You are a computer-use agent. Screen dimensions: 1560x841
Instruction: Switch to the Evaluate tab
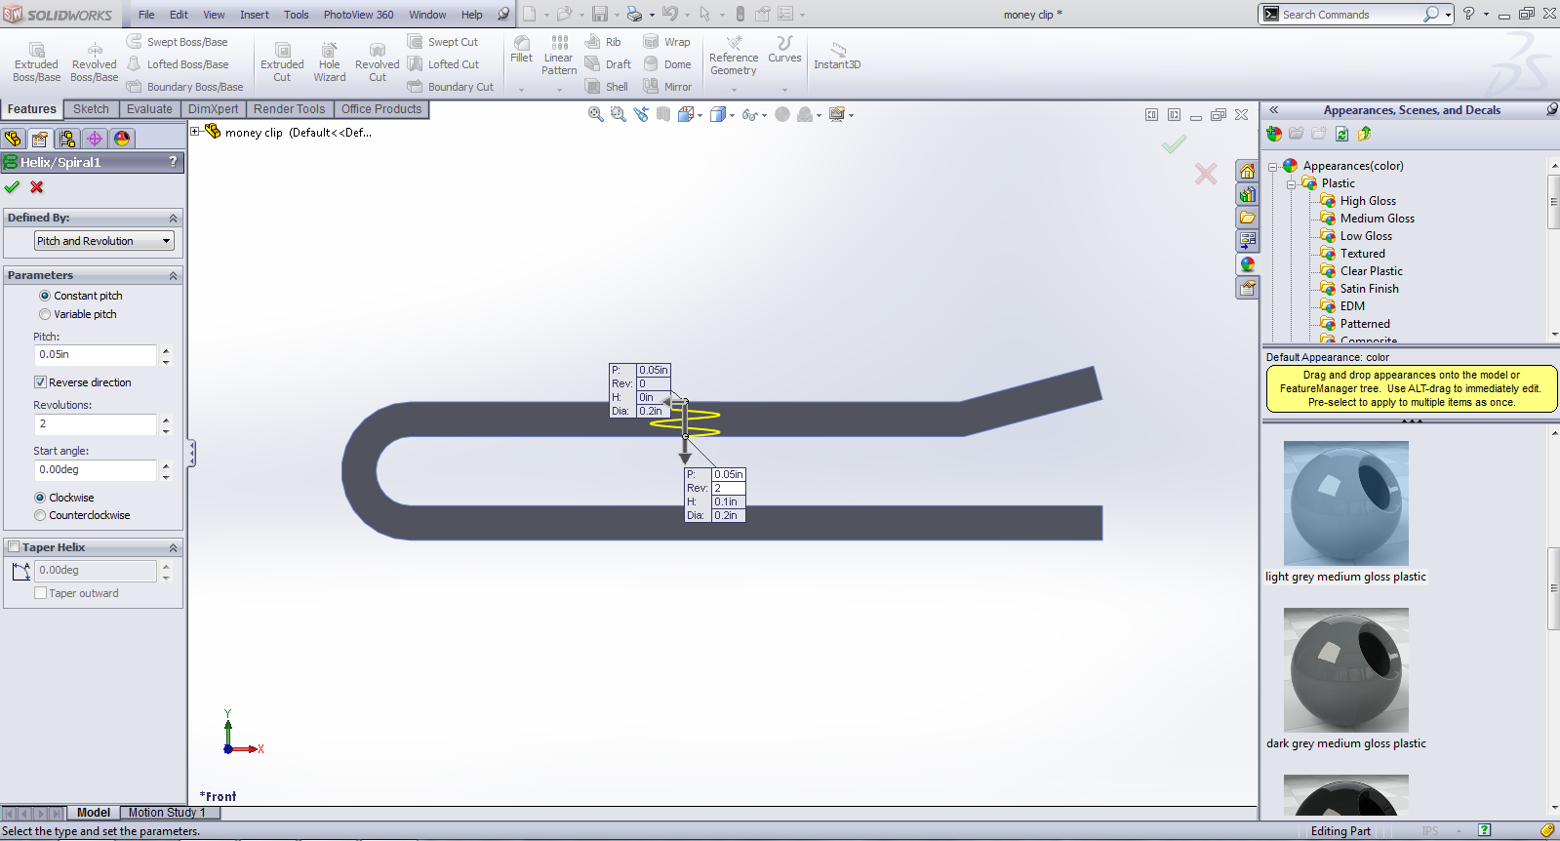pyautogui.click(x=149, y=109)
